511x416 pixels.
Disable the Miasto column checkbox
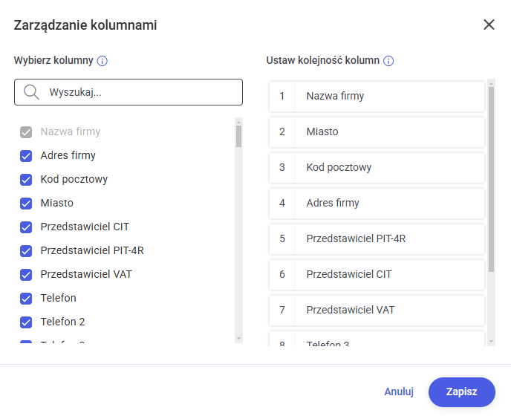click(x=26, y=204)
